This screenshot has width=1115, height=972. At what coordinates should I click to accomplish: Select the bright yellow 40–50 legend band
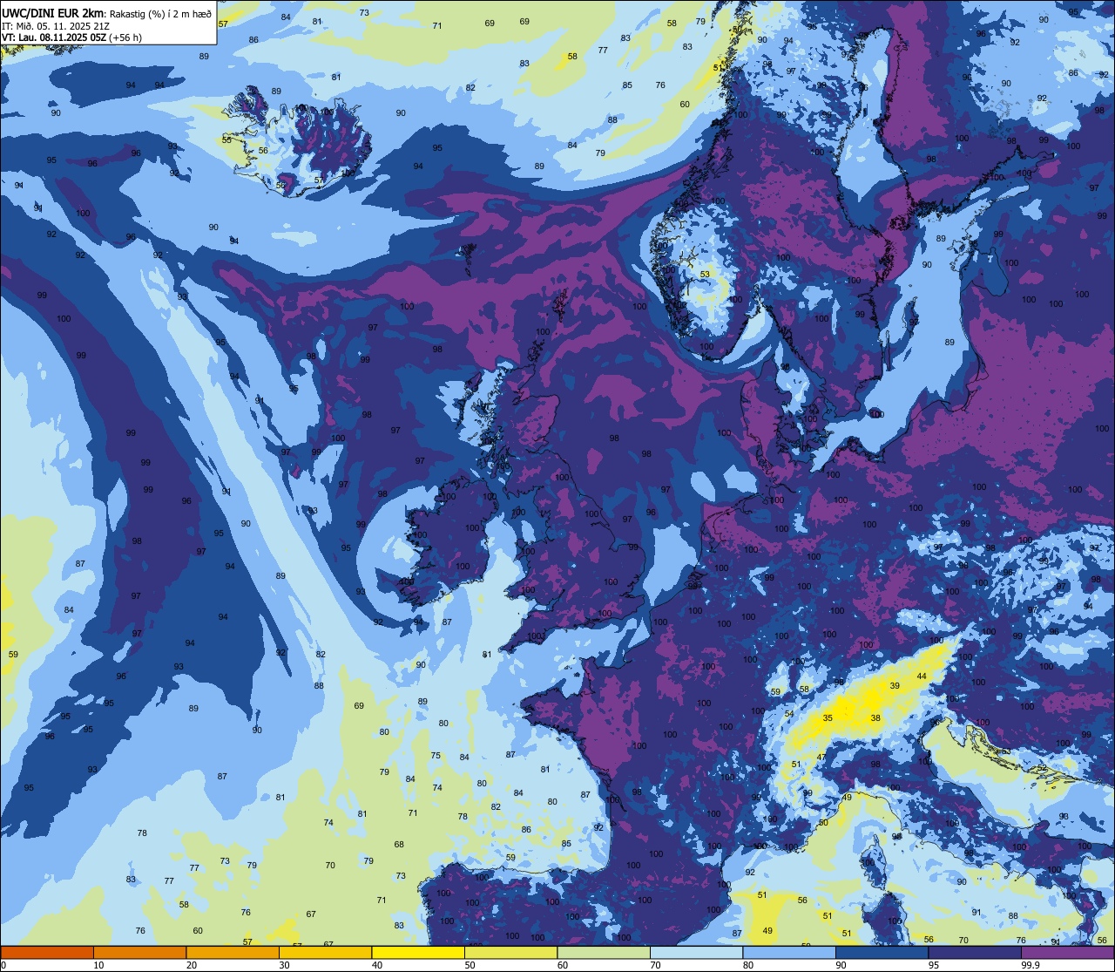[418, 952]
